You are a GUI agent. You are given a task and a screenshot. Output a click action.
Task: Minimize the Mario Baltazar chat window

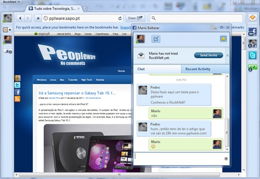coord(215,28)
